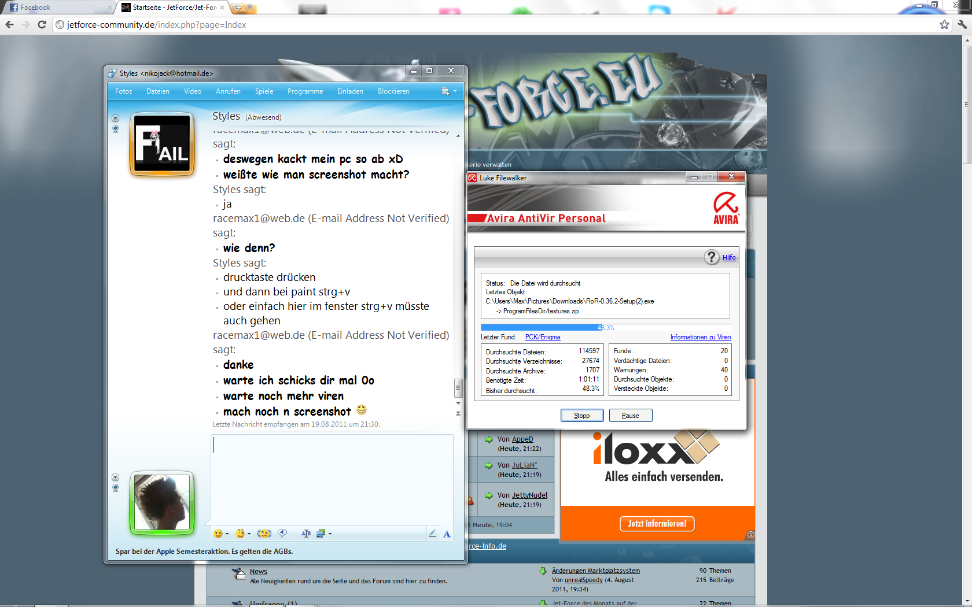
Task: Click the webcam icon beside own avatar
Action: (x=115, y=488)
